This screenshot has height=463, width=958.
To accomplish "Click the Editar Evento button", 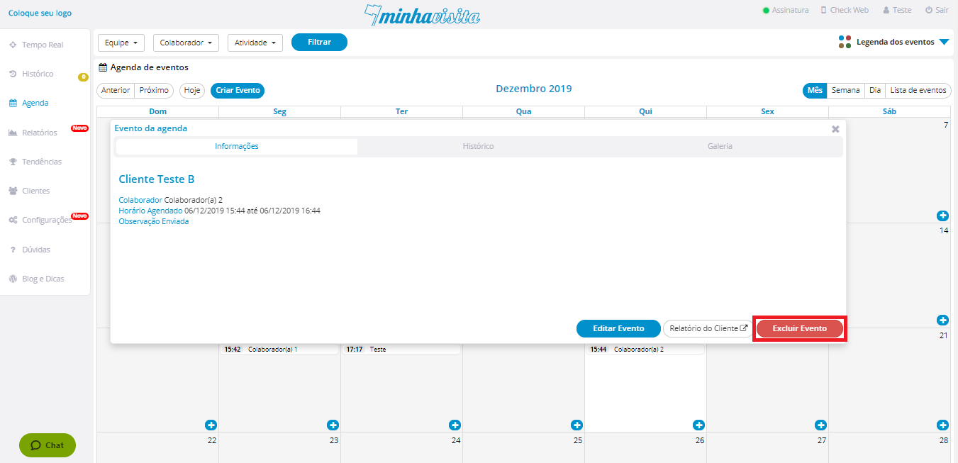I will pos(618,329).
